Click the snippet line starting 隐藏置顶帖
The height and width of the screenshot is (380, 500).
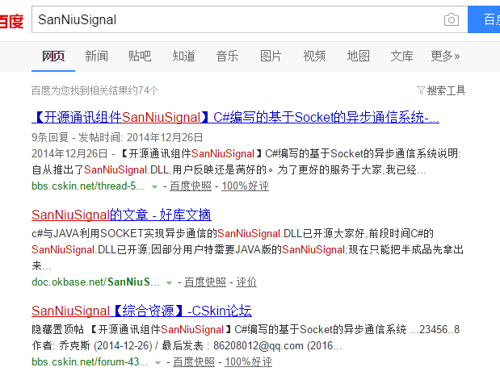[x=246, y=330]
